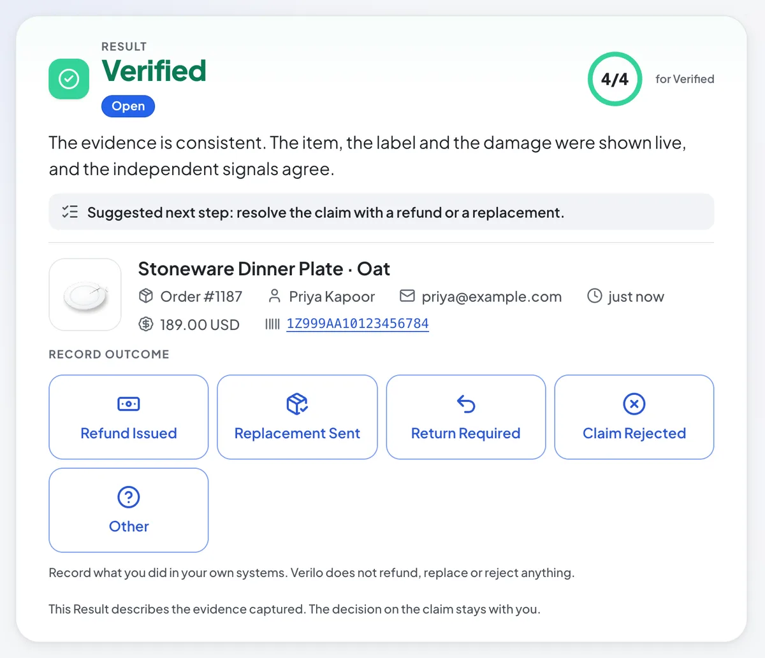Click the package icon next to Order #1187

(146, 296)
